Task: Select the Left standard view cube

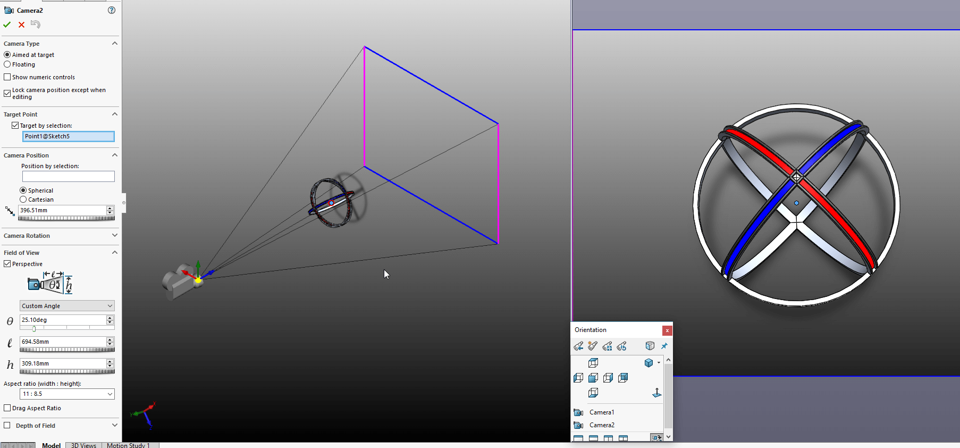Action: pyautogui.click(x=578, y=378)
